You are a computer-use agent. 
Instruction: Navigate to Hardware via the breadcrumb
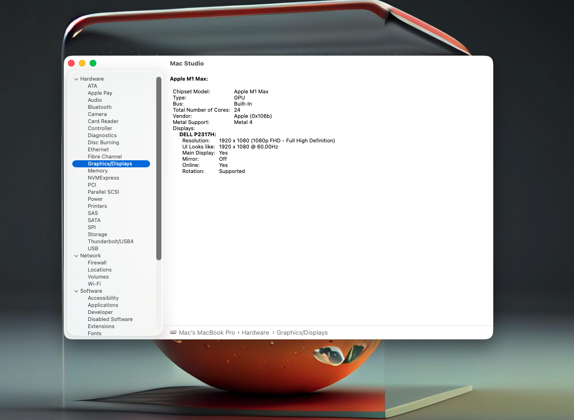[255, 332]
